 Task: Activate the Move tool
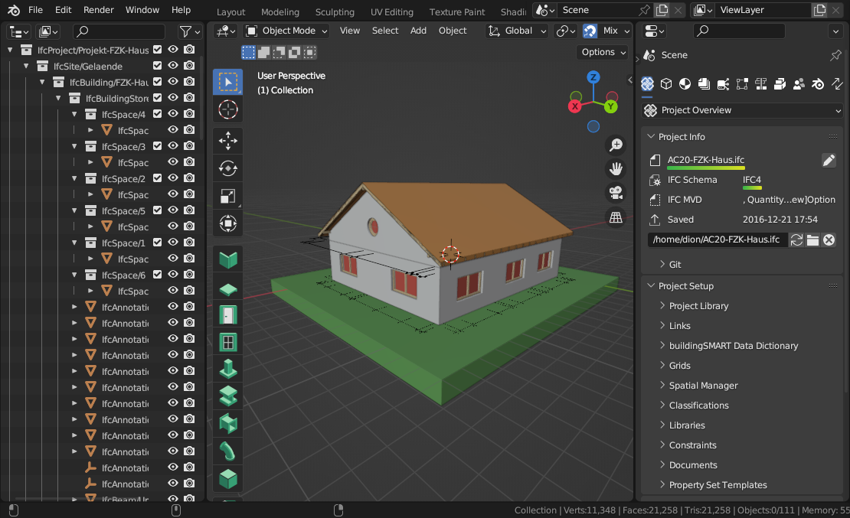[x=228, y=141]
